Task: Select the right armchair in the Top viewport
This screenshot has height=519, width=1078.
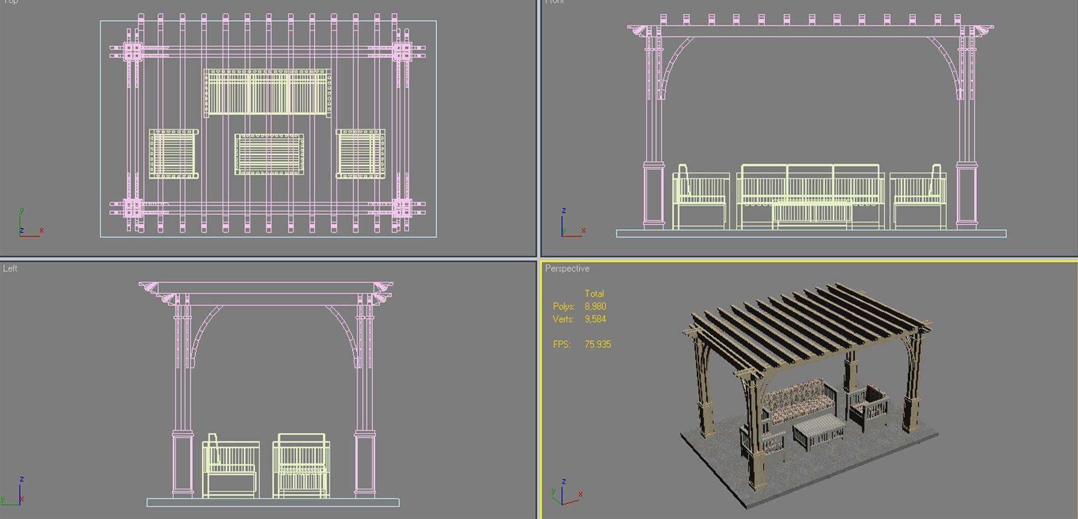Action: click(x=360, y=154)
